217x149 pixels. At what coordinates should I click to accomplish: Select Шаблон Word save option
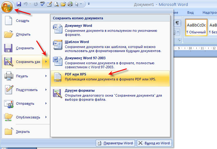pos(110,46)
